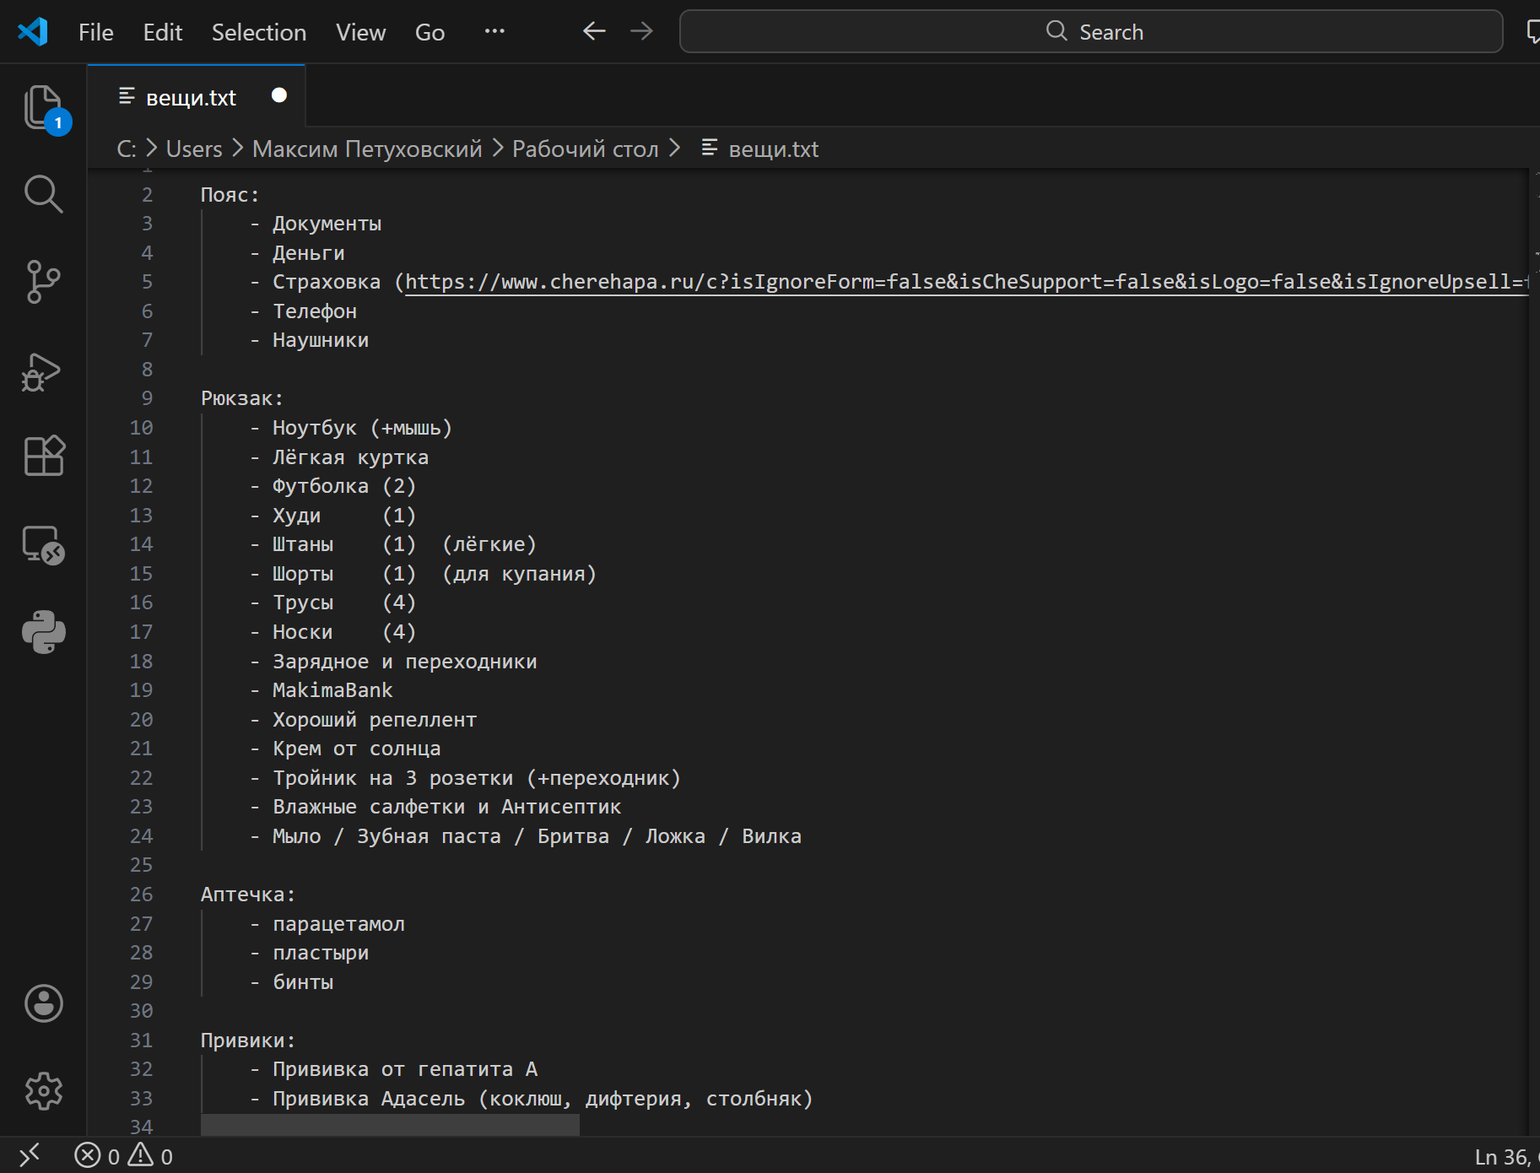Open the Selection menu
Image resolution: width=1540 pixels, height=1173 pixels.
click(x=259, y=32)
